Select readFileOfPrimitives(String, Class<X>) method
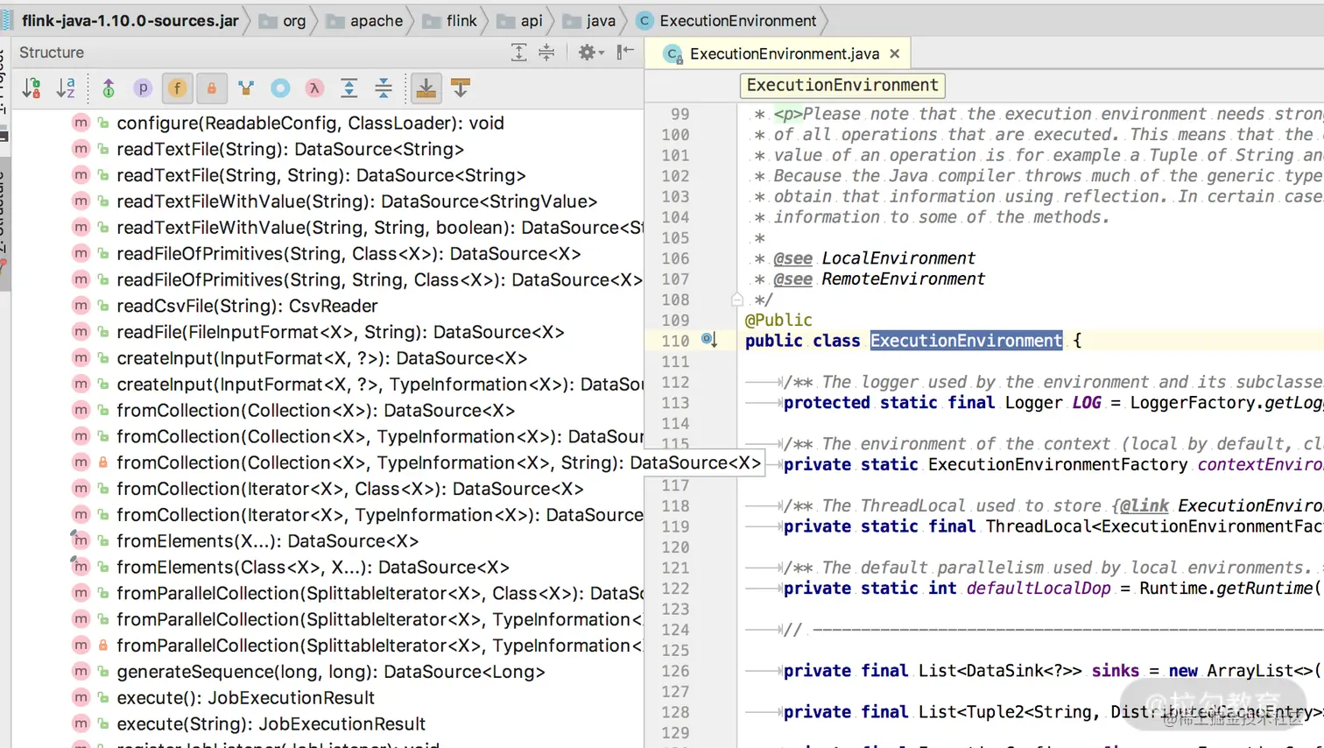 coord(349,254)
